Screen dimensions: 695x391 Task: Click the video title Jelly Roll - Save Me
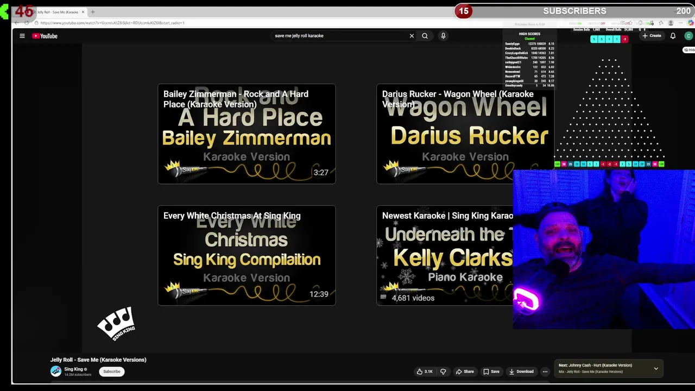click(x=98, y=360)
